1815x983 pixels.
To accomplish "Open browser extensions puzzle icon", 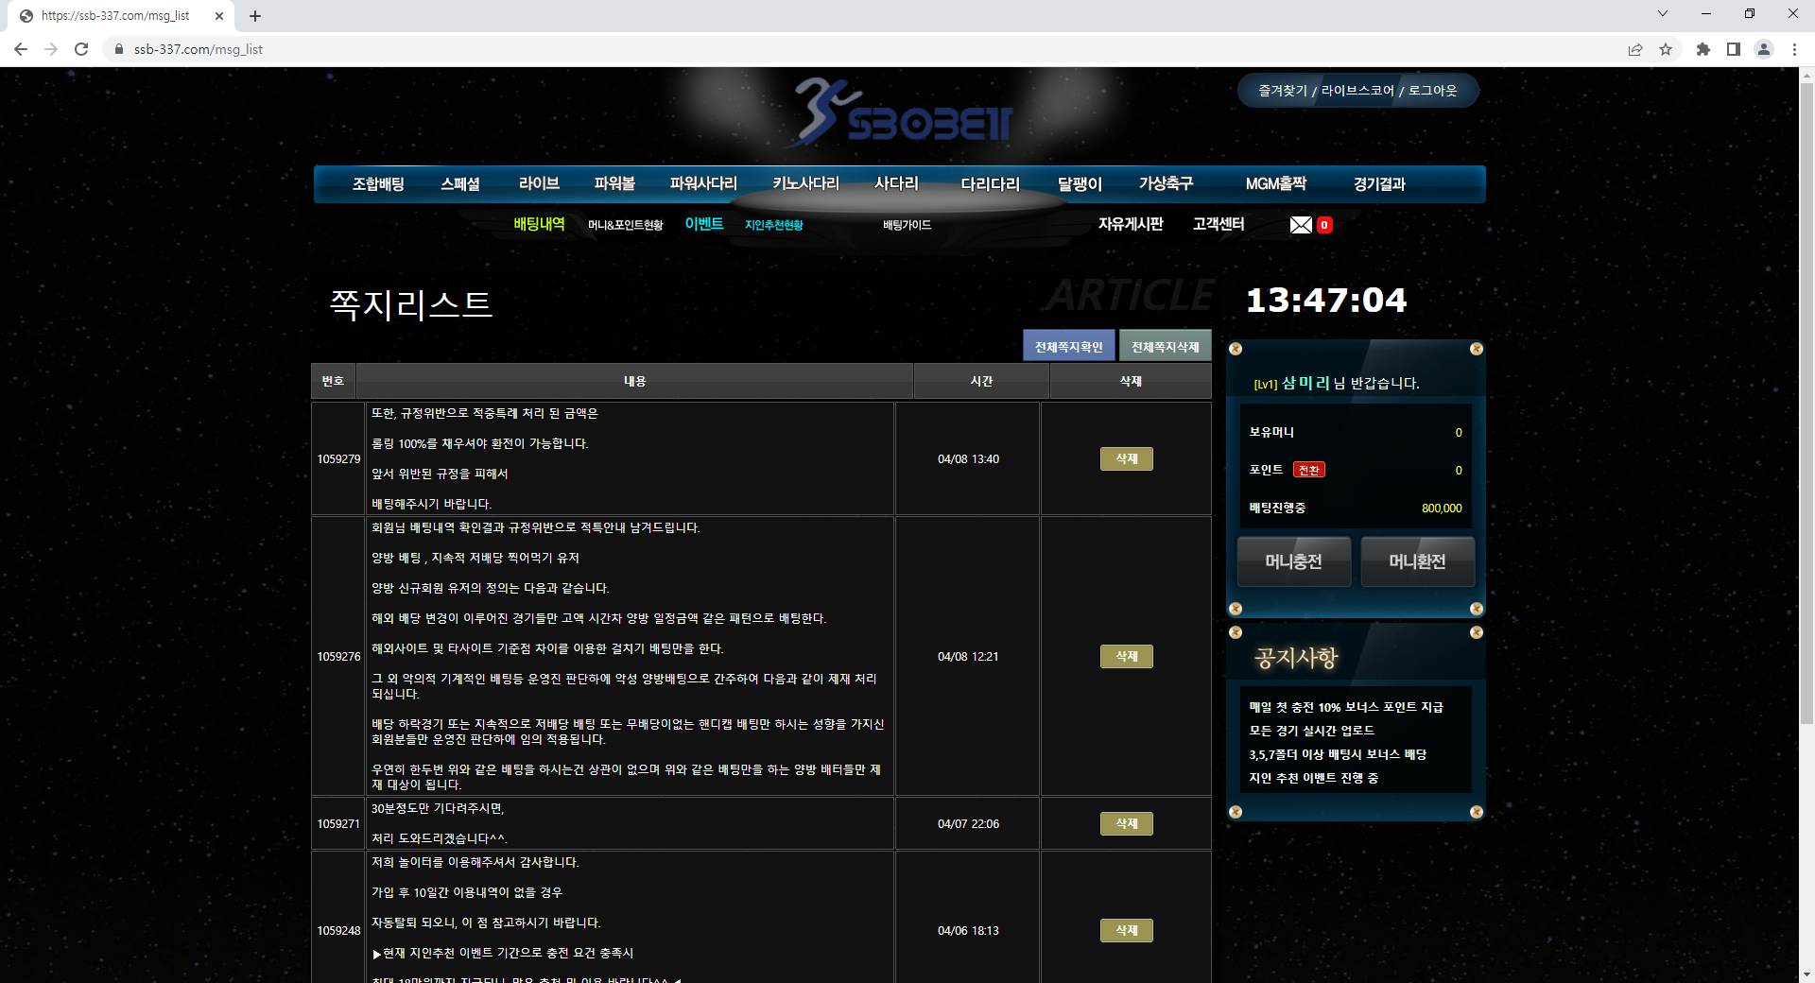I will coord(1703,49).
